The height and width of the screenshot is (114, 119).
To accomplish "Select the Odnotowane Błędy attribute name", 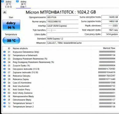I will pos(22,100).
